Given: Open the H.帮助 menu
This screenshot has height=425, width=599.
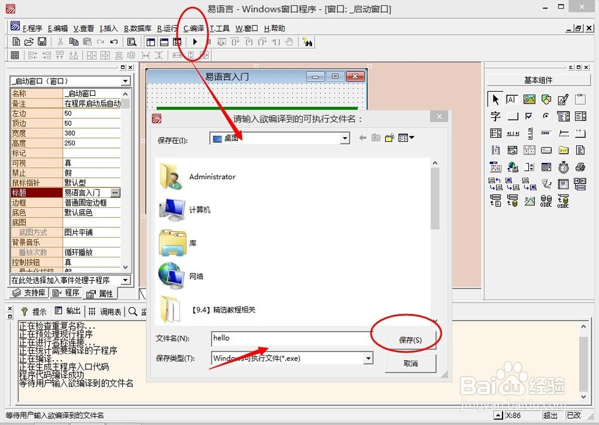Looking at the screenshot, I should tap(274, 28).
